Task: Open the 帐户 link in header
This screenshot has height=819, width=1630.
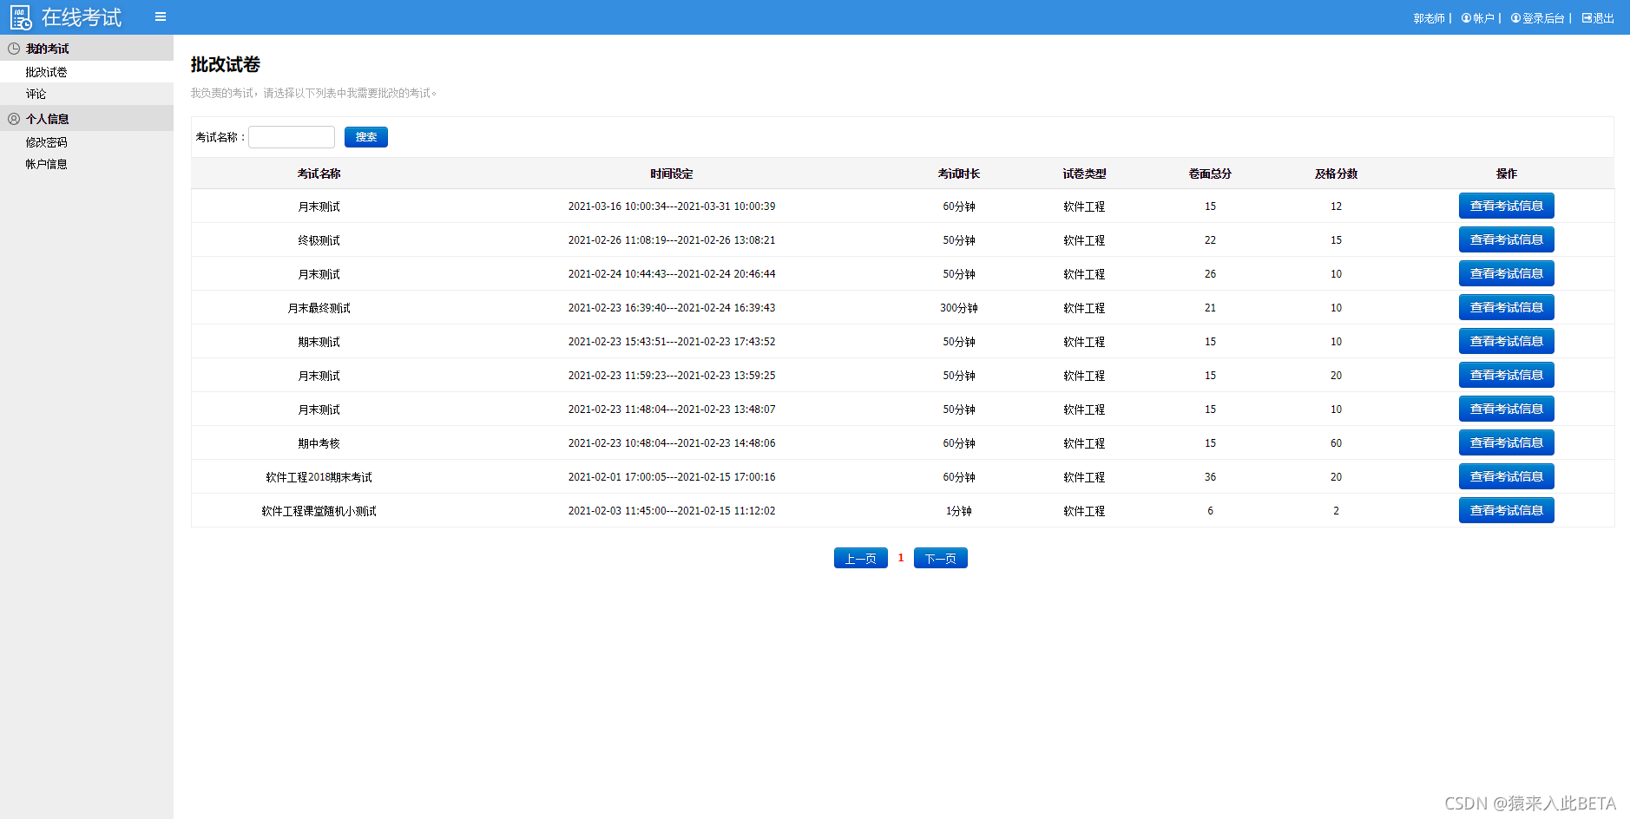Action: 1478,18
